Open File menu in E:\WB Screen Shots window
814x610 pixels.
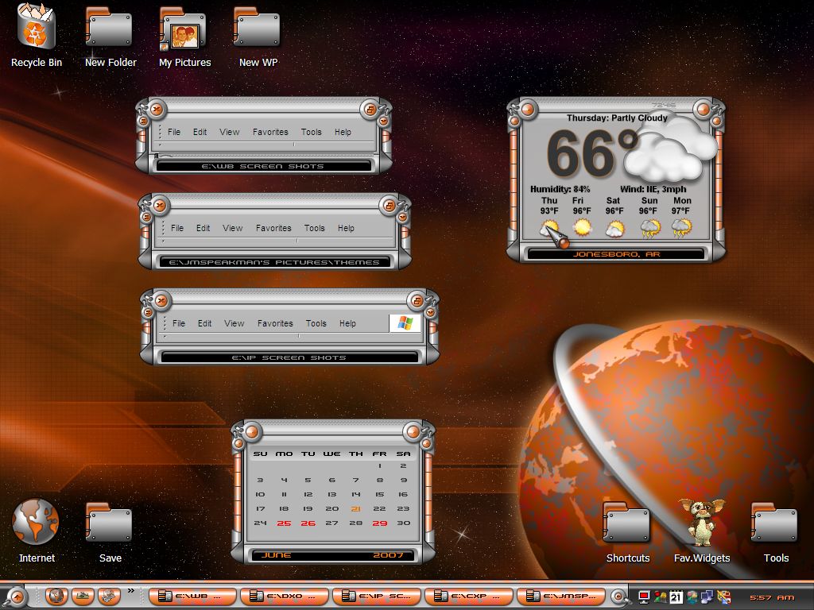[x=174, y=132]
